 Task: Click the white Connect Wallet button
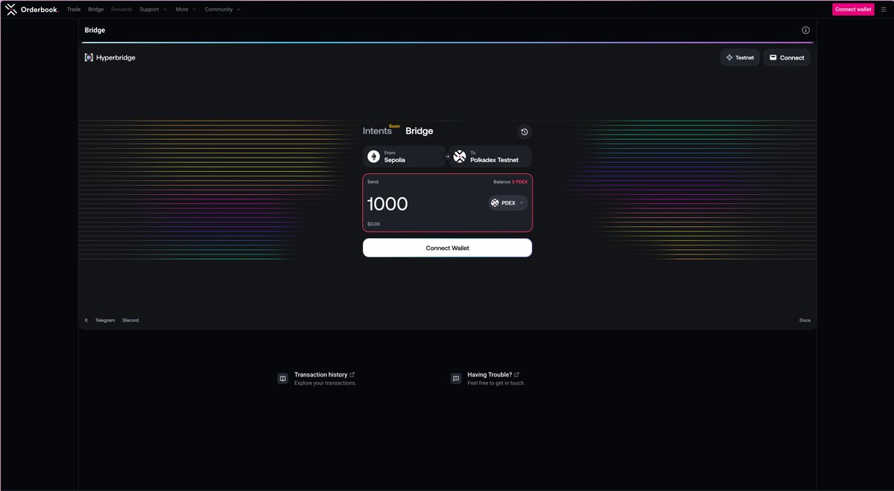pyautogui.click(x=447, y=248)
